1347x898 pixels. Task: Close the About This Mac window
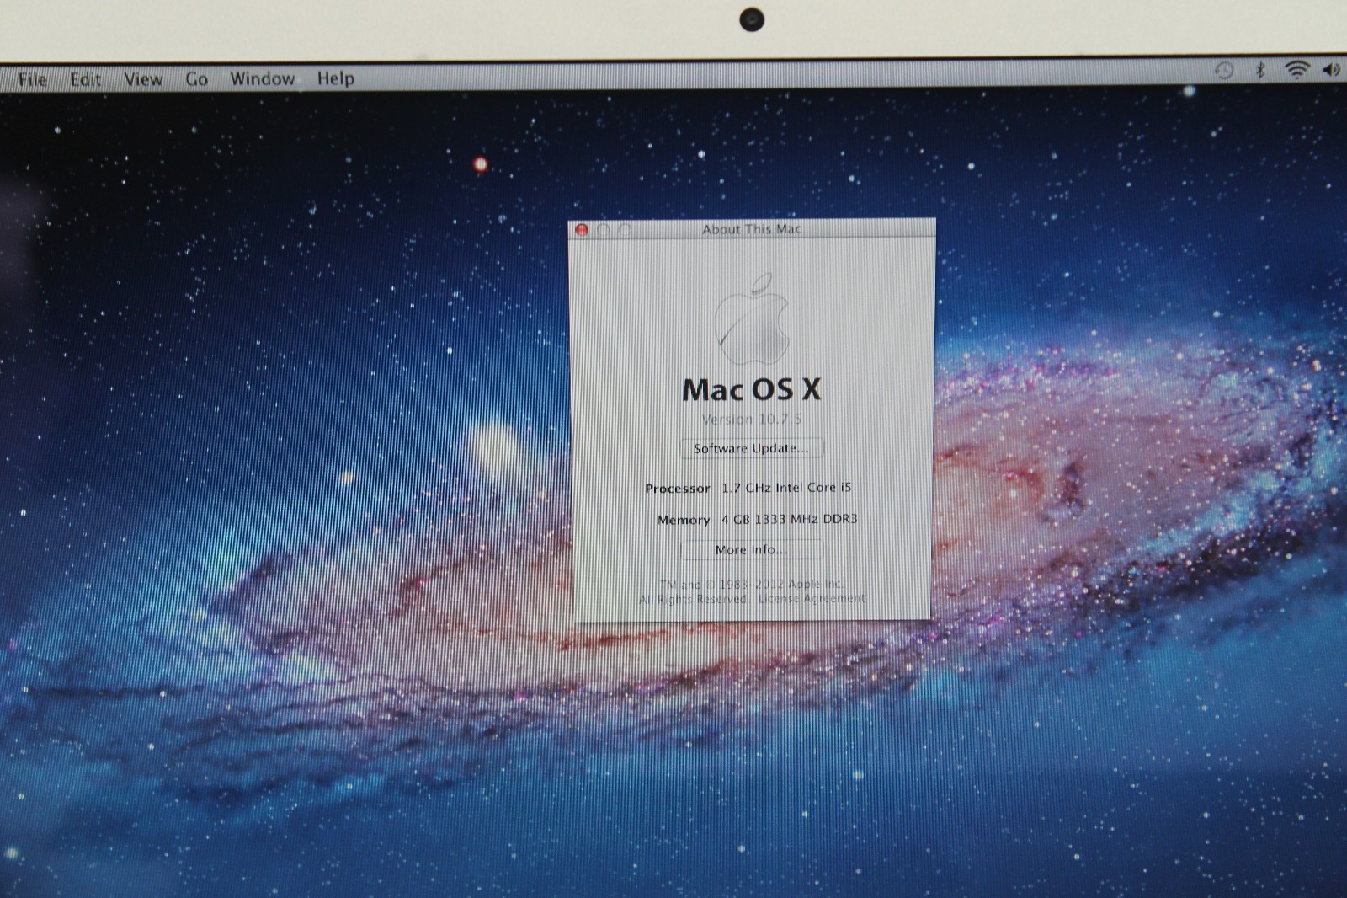coord(582,229)
